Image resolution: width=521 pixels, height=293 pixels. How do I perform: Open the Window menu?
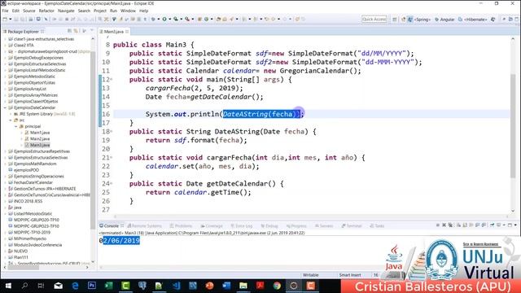tap(128, 11)
